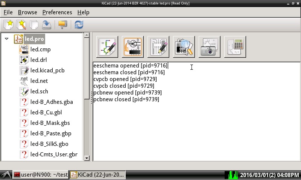Click 'eeschema closed [pid=9716]' log line
This screenshot has width=301, height=180.
(x=129, y=72)
